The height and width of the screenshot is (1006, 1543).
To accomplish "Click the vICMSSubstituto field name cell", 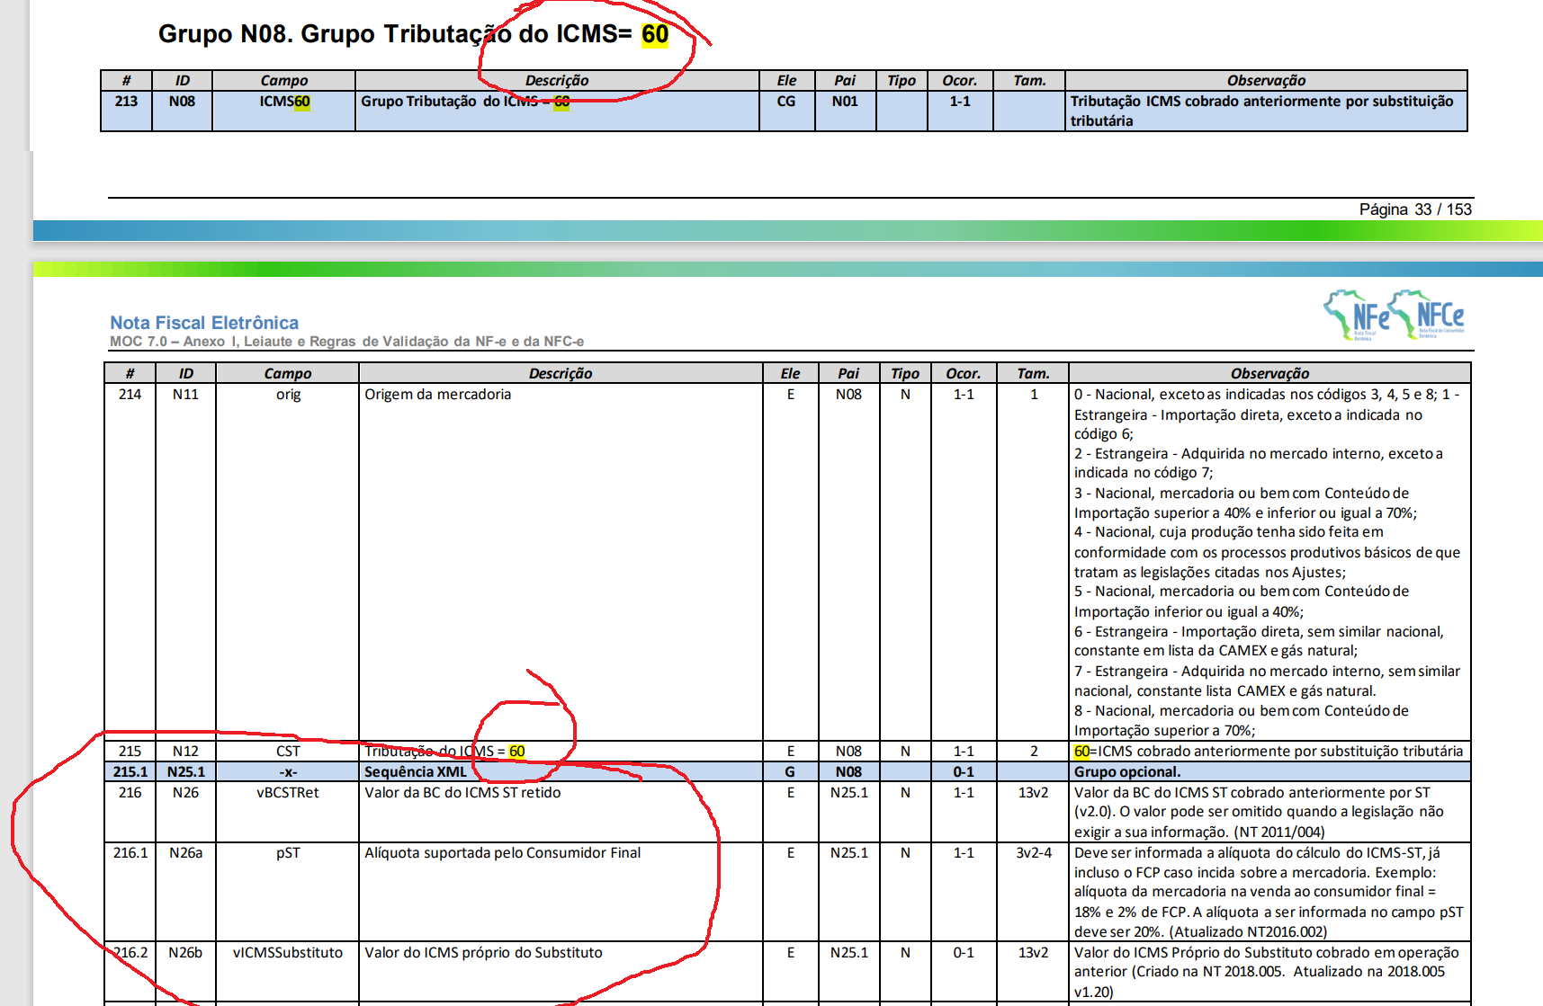I will (288, 953).
